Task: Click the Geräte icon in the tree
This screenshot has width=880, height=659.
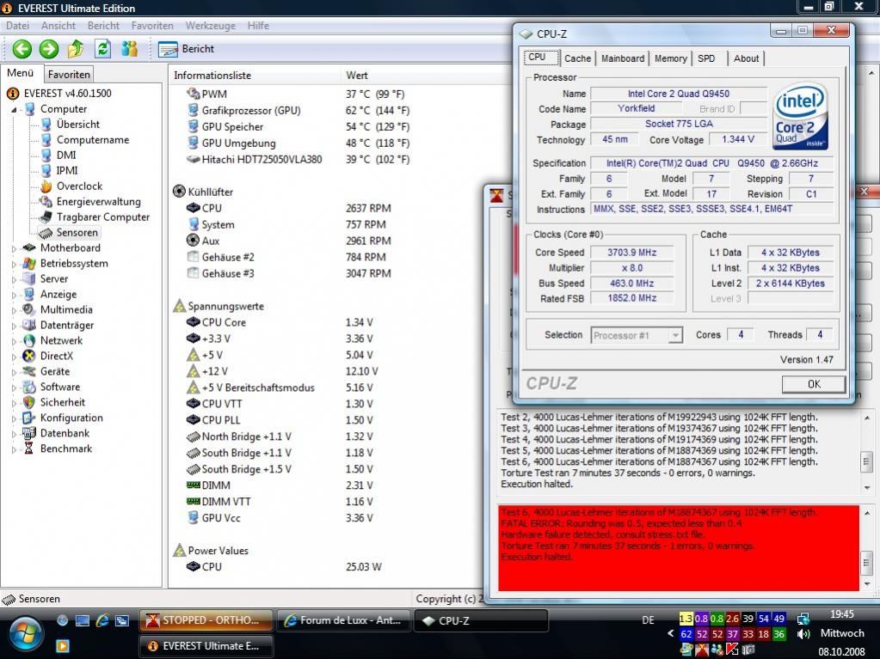Action: pyautogui.click(x=29, y=371)
